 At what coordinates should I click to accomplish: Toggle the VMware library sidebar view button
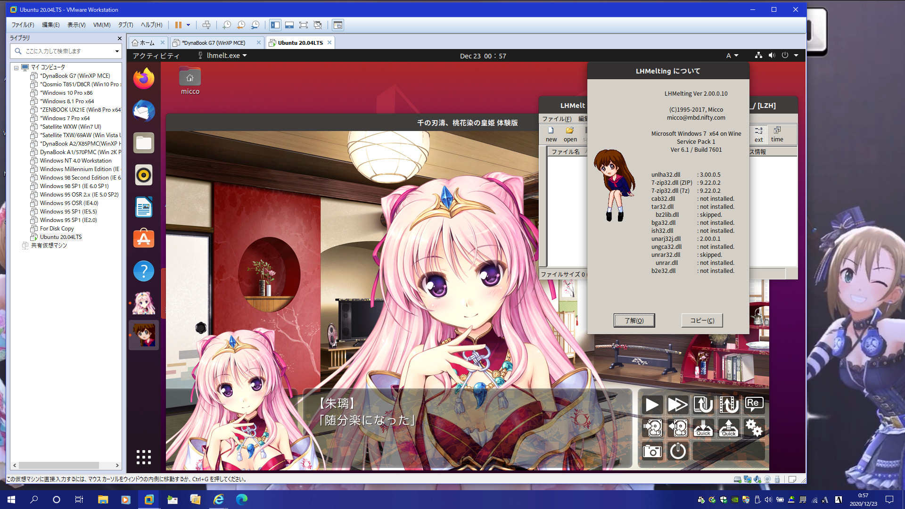tap(275, 25)
